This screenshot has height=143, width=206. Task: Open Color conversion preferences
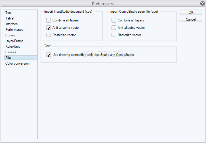(17, 63)
